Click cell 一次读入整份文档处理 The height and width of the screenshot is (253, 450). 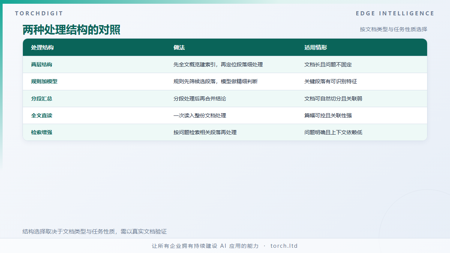[x=199, y=115]
